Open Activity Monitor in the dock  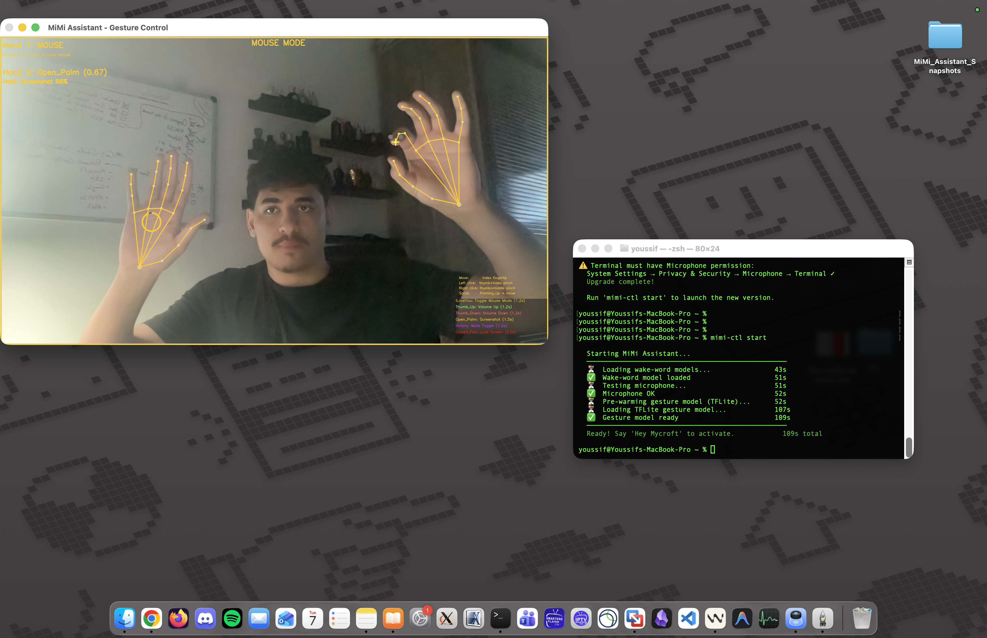pyautogui.click(x=769, y=619)
